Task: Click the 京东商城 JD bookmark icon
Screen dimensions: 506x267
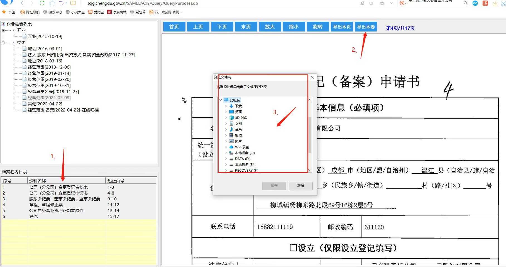Action: pos(109,12)
